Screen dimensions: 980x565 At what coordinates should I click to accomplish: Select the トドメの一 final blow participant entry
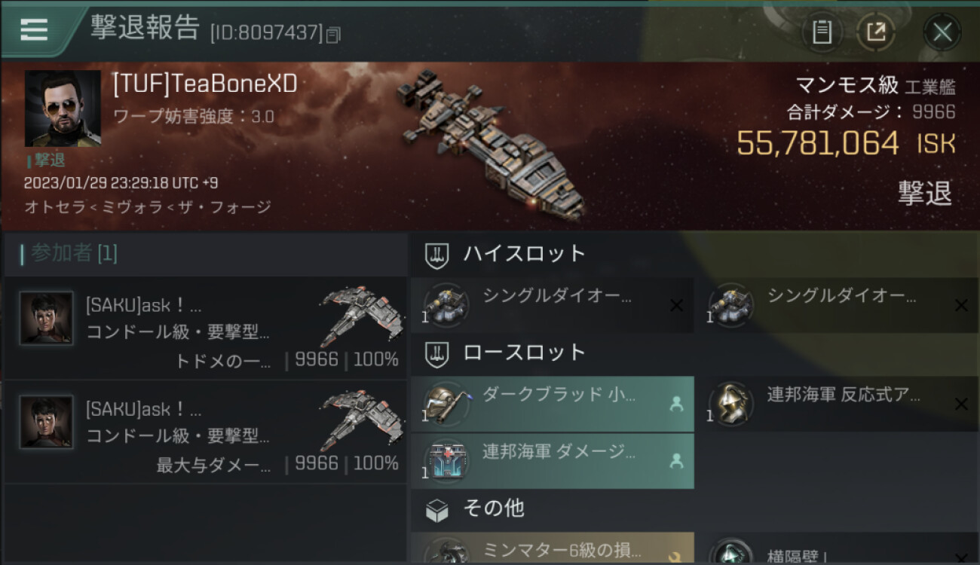[205, 327]
